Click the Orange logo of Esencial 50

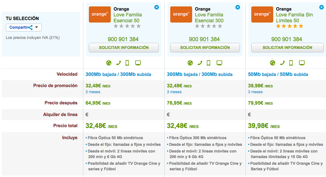pos(100,14)
